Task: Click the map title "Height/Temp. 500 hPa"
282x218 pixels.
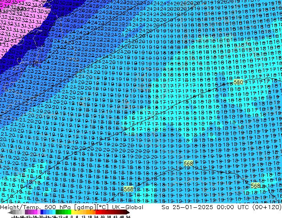Action: [x=35, y=207]
